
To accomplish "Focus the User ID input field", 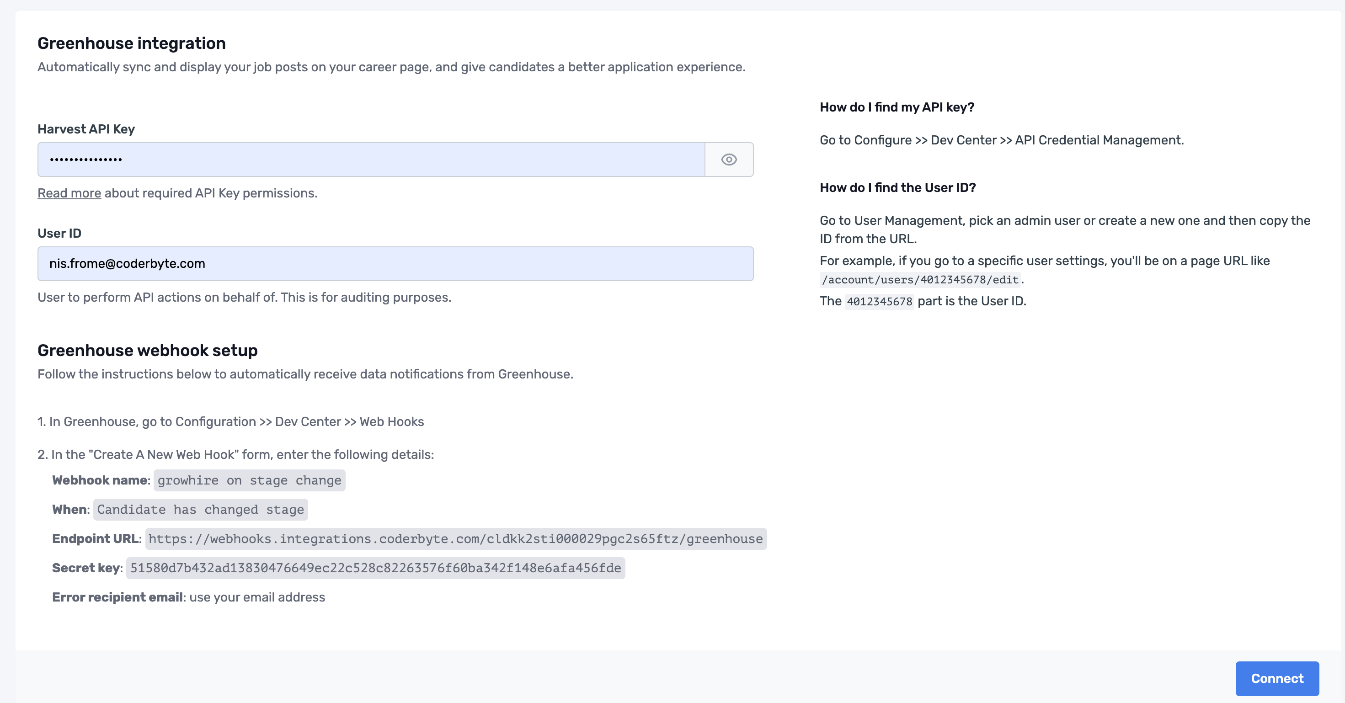I will 395,264.
